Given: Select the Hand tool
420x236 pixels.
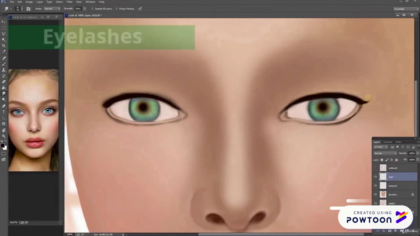Looking at the screenshot, I should (x=4, y=130).
